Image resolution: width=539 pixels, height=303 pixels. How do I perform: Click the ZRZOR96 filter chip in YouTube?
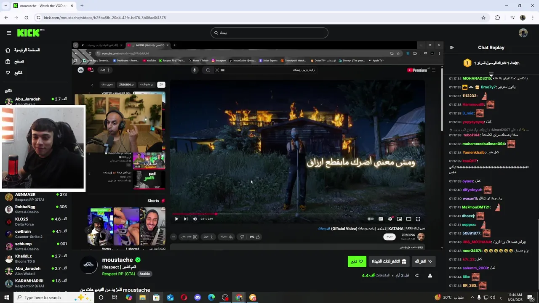(x=127, y=85)
